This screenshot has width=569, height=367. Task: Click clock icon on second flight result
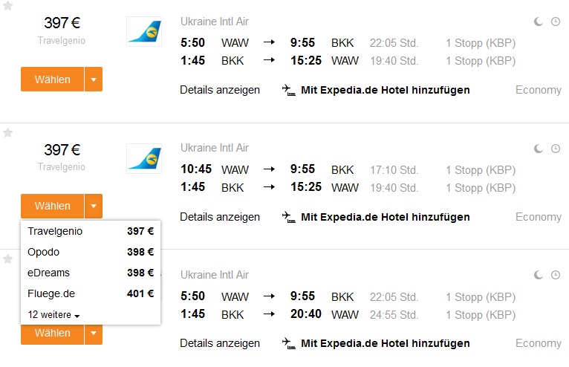(556, 149)
